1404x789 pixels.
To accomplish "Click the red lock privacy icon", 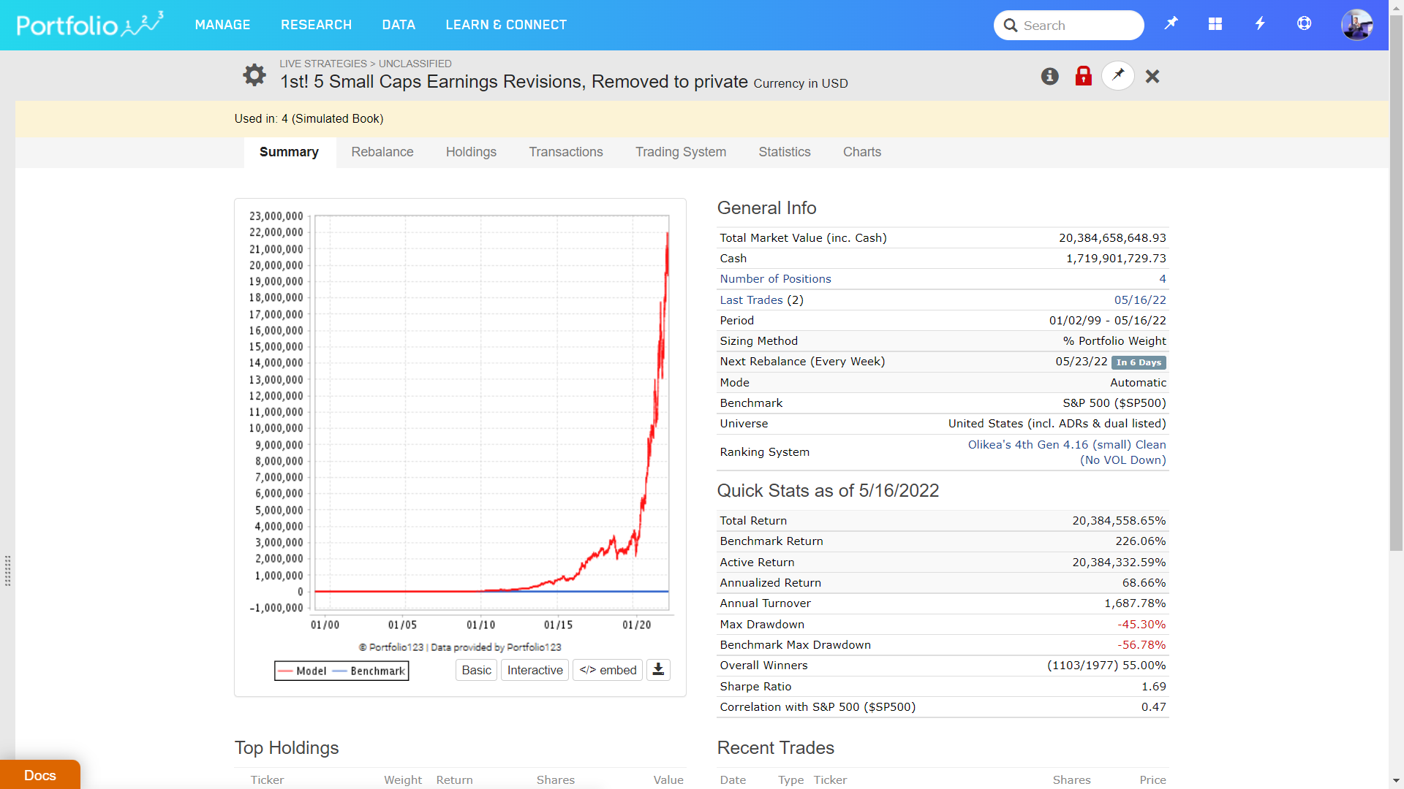I will click(x=1083, y=76).
